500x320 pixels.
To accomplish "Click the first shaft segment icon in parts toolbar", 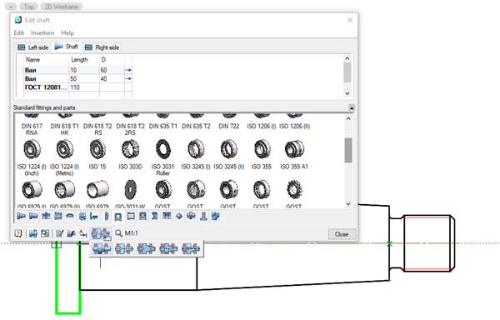I will tap(22, 217).
